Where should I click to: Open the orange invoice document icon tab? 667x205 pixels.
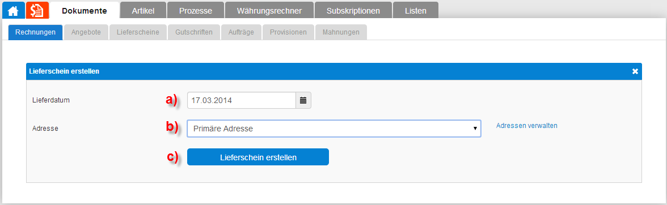click(x=37, y=10)
